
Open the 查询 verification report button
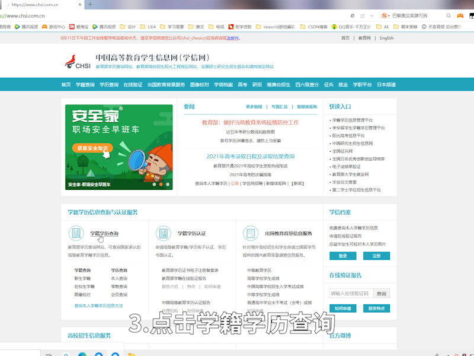click(381, 293)
